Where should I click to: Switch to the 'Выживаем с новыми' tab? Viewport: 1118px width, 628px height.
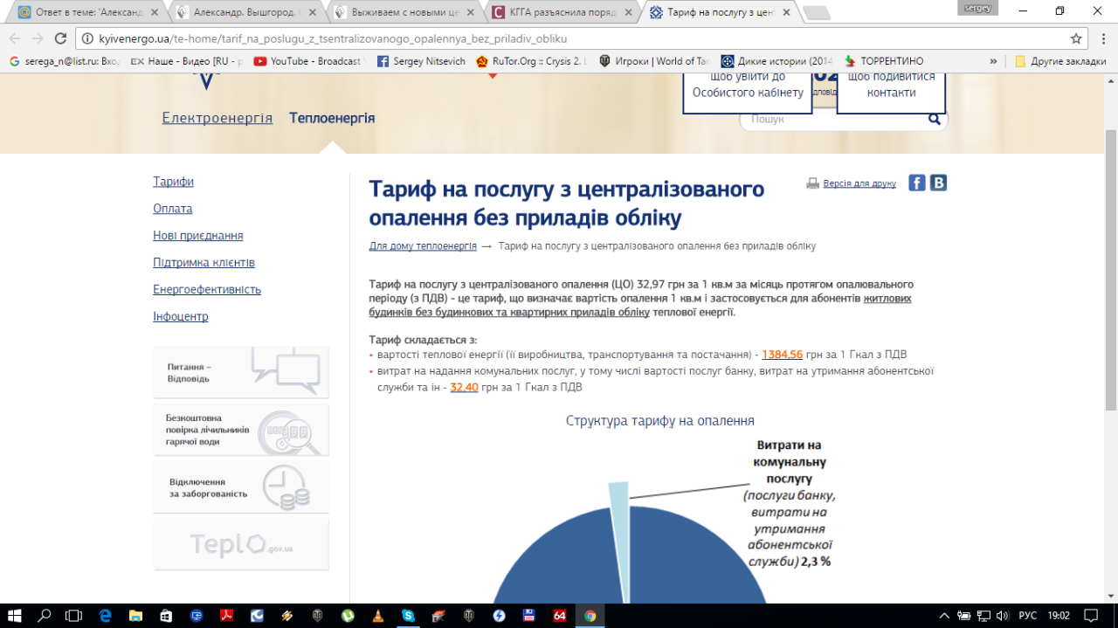click(404, 12)
